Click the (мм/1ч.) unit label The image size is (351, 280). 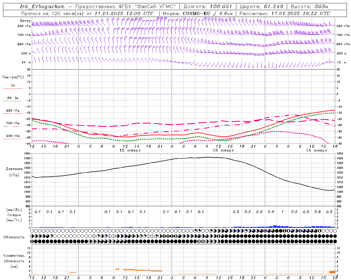(x=14, y=220)
